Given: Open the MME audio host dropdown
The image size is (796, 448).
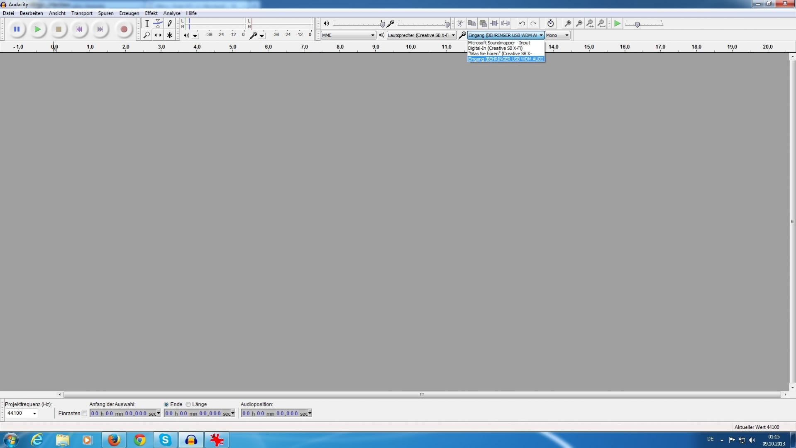Looking at the screenshot, I should coord(348,35).
